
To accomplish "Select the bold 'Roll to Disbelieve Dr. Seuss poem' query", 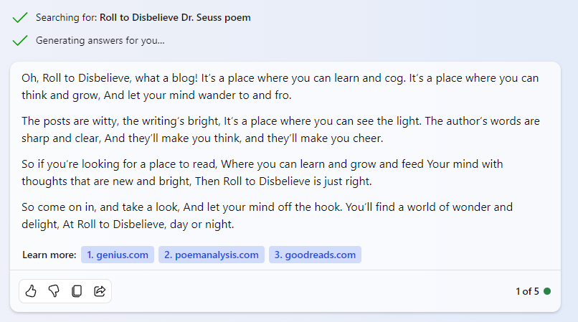I will pyautogui.click(x=175, y=18).
